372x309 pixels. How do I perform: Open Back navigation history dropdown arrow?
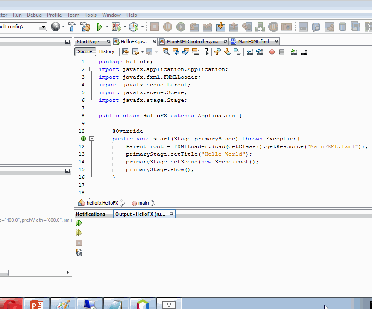point(142,52)
